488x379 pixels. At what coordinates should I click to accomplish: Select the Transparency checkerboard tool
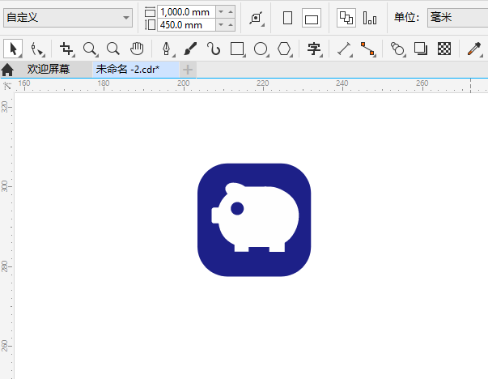pos(444,49)
